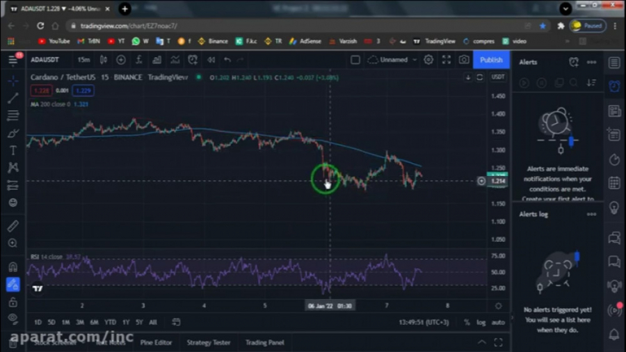Screen dimensions: 626x352
Task: Open the ADAUSDT symbol search
Action: (x=45, y=60)
